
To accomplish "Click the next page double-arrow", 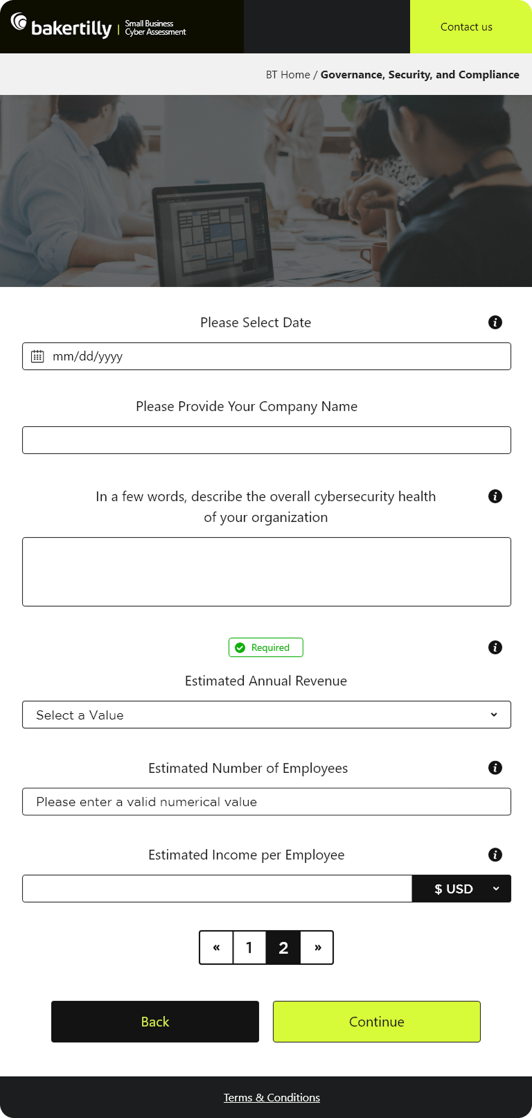I will (317, 947).
